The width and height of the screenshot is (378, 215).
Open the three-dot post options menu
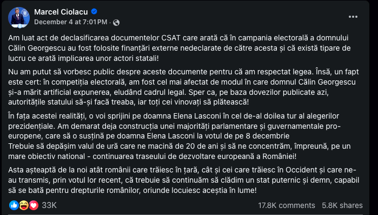click(353, 17)
